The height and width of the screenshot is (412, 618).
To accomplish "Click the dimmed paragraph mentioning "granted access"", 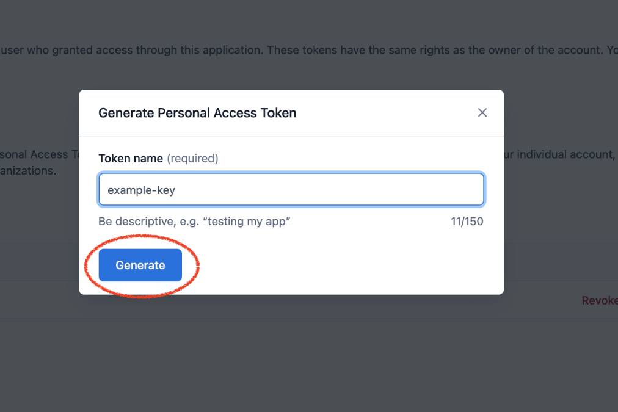I will click(309, 50).
